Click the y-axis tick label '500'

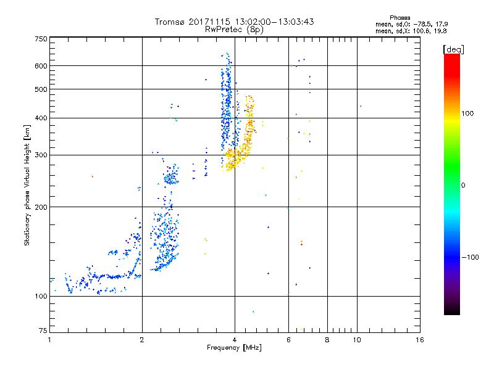41,89
